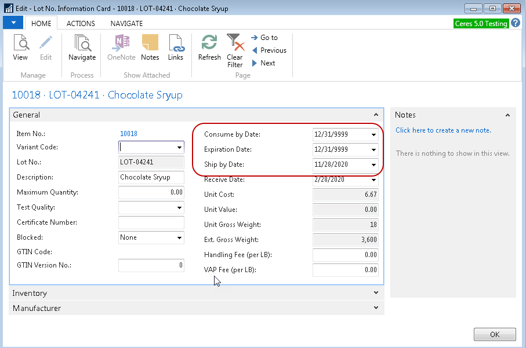The image size is (526, 348).
Task: Refresh the page with the Refresh icon
Action: [209, 47]
